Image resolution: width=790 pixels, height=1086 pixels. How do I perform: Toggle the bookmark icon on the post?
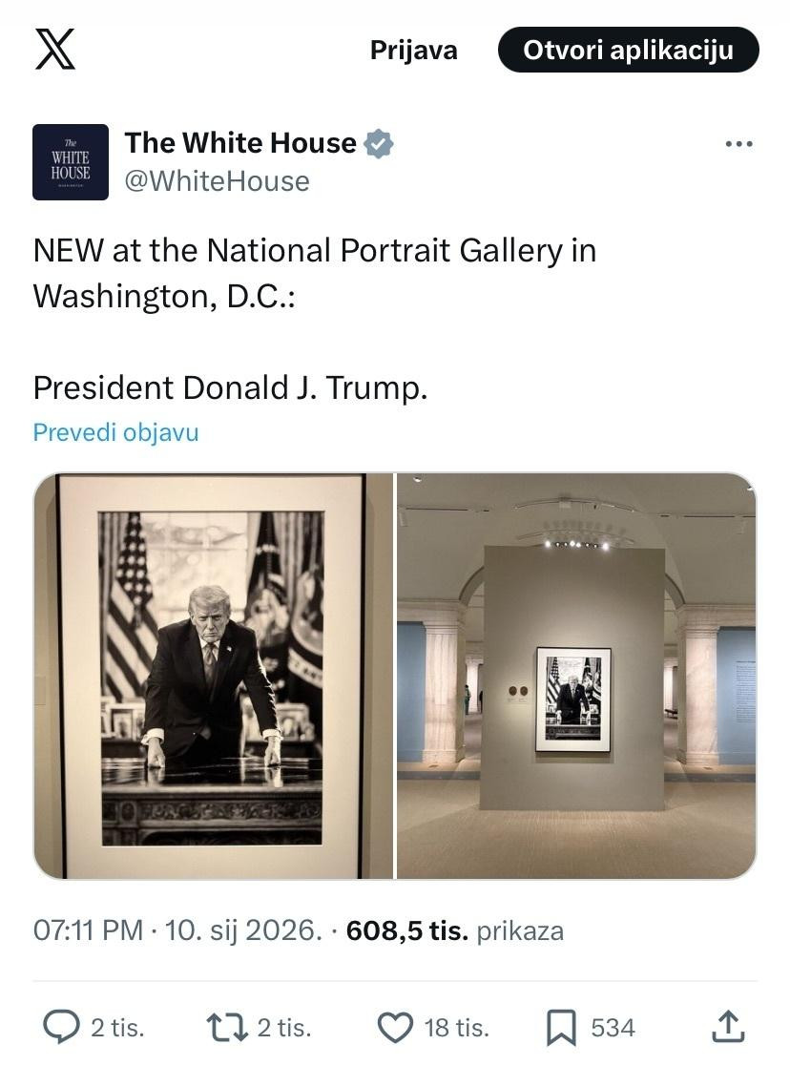(x=561, y=1027)
